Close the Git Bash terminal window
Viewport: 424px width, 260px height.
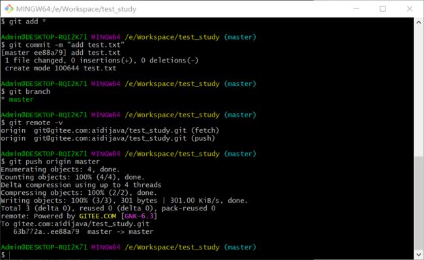(x=410, y=8)
